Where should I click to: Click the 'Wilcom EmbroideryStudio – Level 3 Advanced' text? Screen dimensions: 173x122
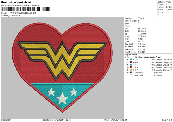click(20, 6)
